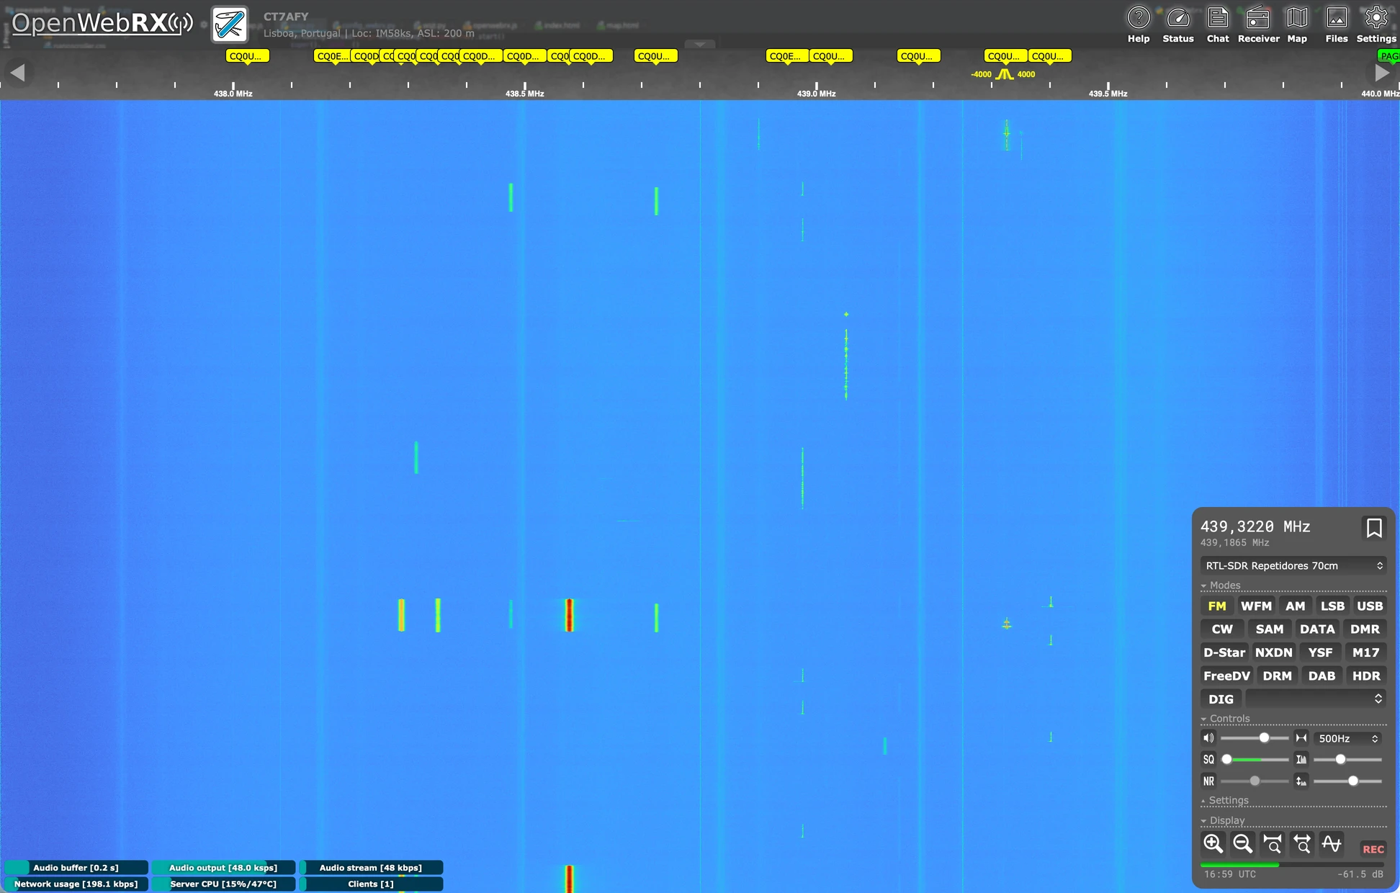The image size is (1400, 893).
Task: Switch demodulator to WFM mode
Action: [x=1256, y=606]
